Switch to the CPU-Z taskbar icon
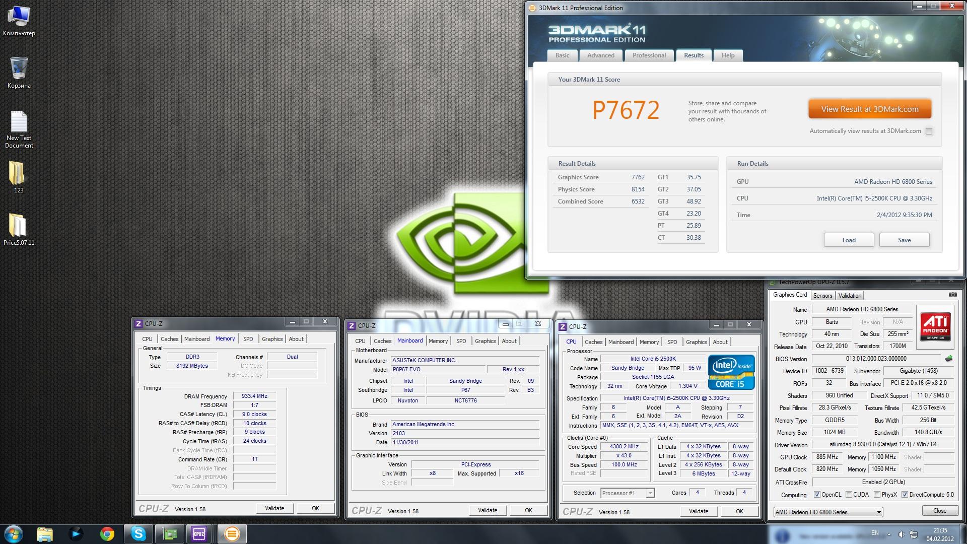Image resolution: width=967 pixels, height=544 pixels. pos(199,534)
